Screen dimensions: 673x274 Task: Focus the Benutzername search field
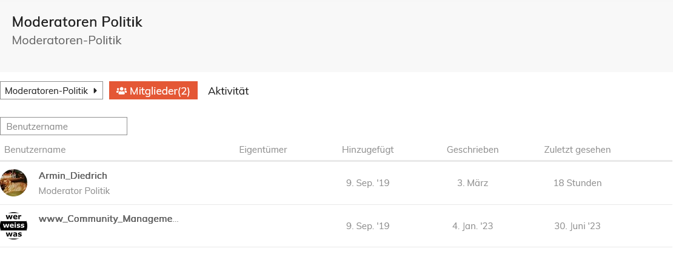[x=64, y=126]
